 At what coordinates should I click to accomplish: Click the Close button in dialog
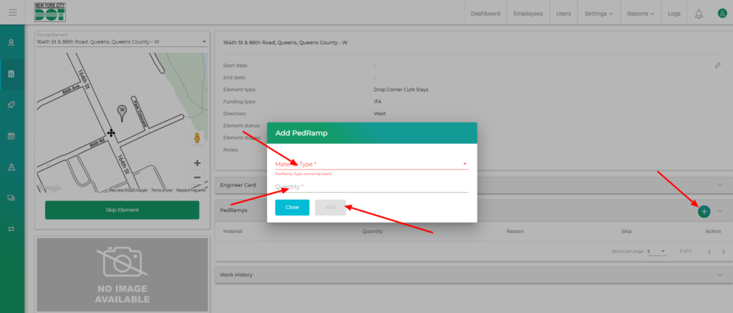point(292,207)
